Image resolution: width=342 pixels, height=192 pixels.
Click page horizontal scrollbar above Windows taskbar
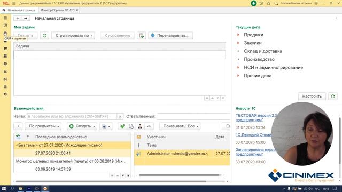click(x=111, y=181)
